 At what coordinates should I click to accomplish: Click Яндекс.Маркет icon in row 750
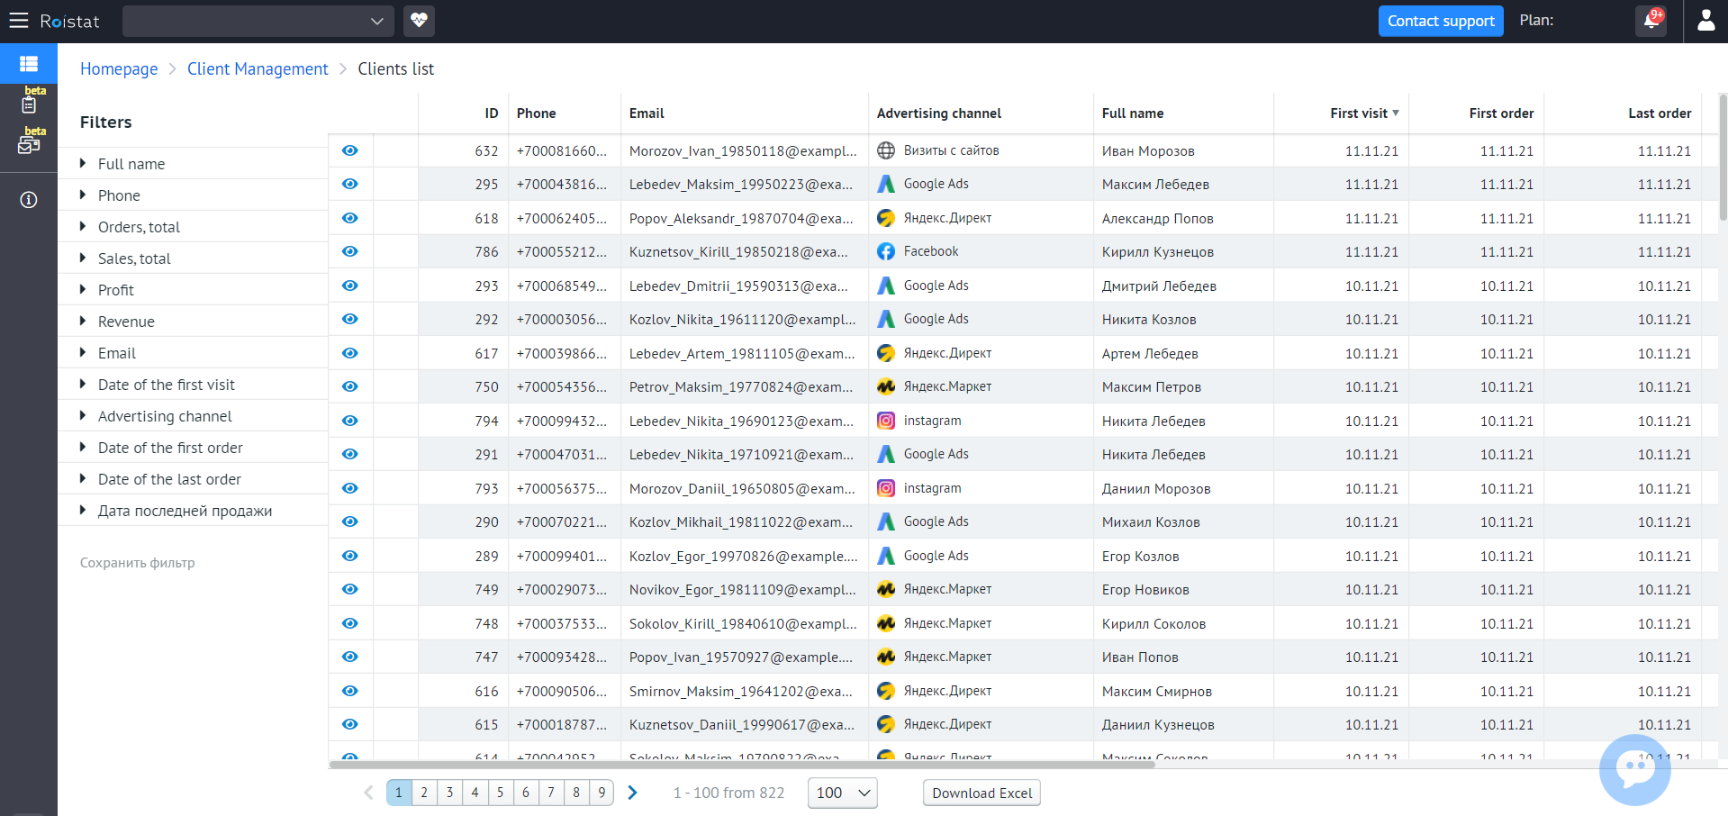[x=886, y=386]
